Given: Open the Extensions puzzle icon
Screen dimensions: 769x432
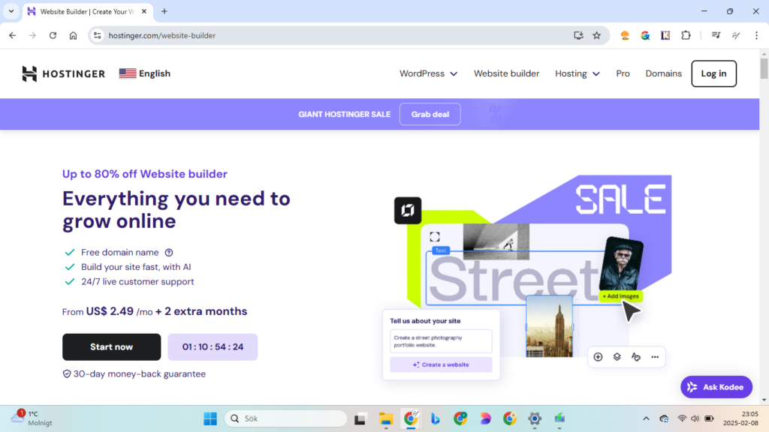Looking at the screenshot, I should [686, 35].
